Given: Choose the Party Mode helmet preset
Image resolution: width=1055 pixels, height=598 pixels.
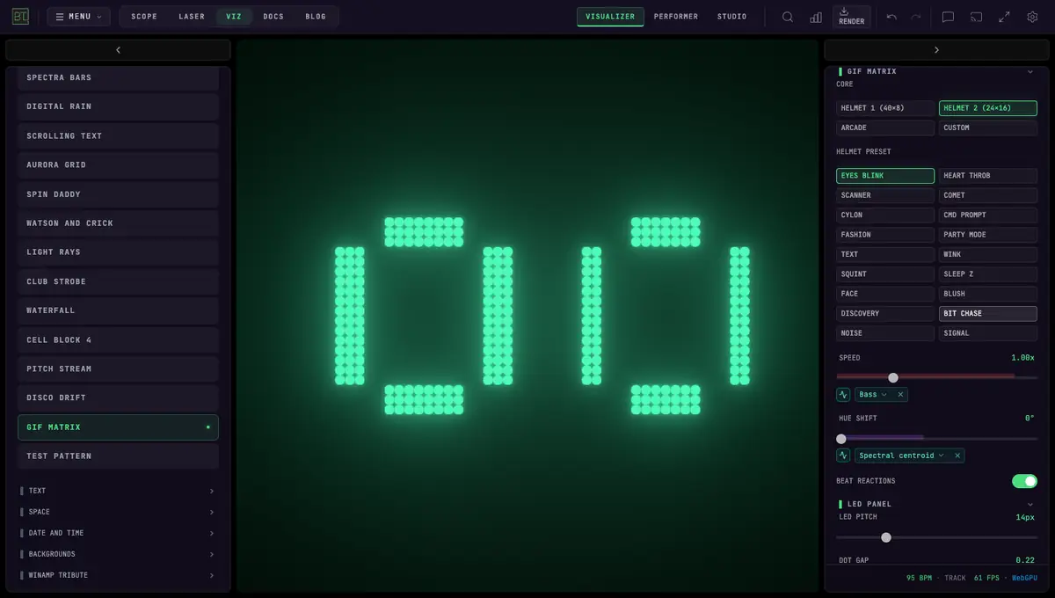Looking at the screenshot, I should (x=988, y=235).
